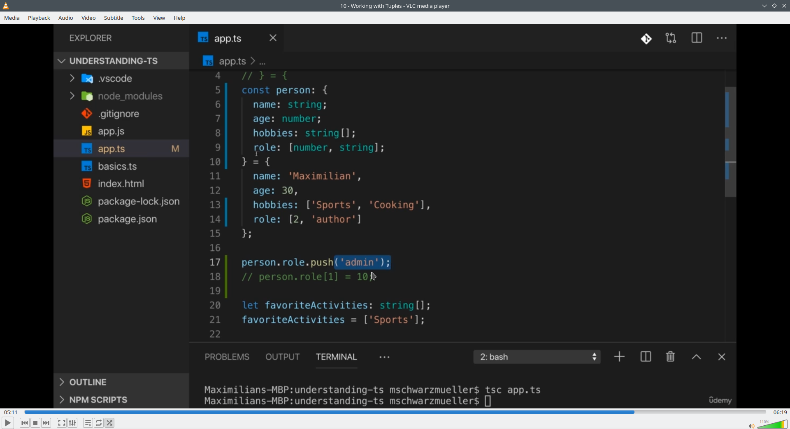The width and height of the screenshot is (790, 429).
Task: Skip to previous media in VLC
Action: click(x=25, y=423)
